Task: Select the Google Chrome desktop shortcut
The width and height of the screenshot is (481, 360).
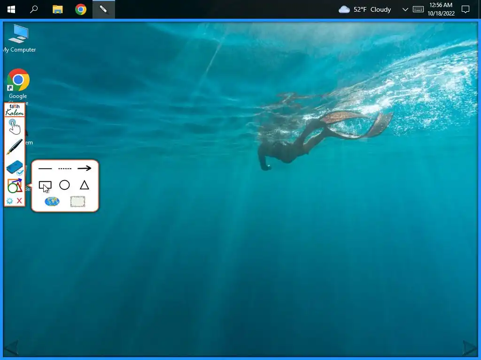Action: [18, 83]
